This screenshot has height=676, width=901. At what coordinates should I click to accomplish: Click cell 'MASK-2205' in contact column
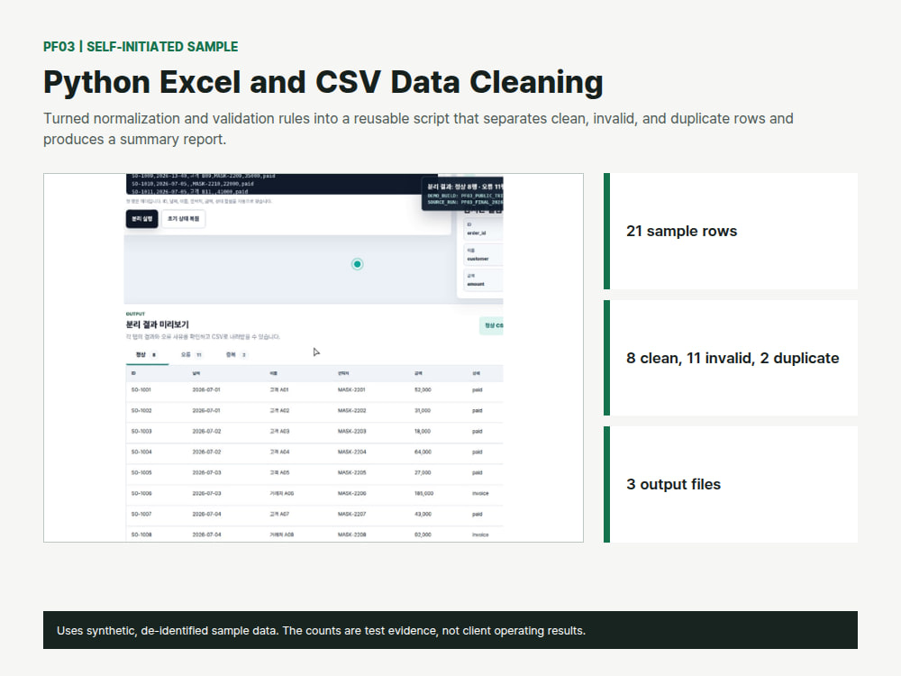351,472
